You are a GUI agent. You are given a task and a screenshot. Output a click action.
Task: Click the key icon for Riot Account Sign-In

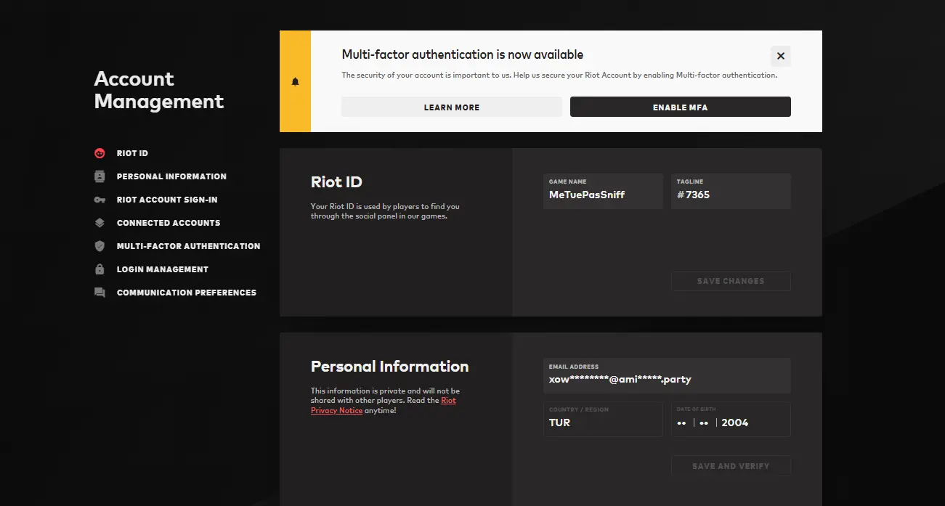100,200
